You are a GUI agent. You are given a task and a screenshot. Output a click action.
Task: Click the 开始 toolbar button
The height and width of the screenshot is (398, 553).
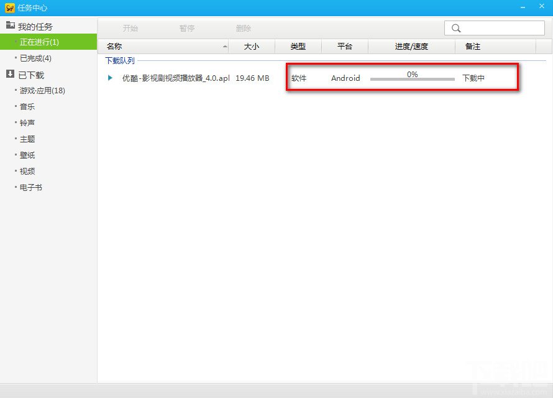[x=130, y=28]
